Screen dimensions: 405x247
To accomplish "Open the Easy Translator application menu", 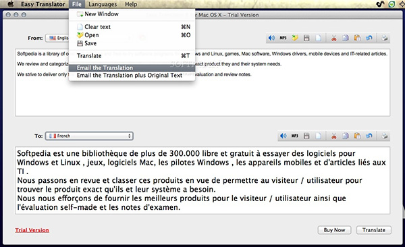I will 43,4.
